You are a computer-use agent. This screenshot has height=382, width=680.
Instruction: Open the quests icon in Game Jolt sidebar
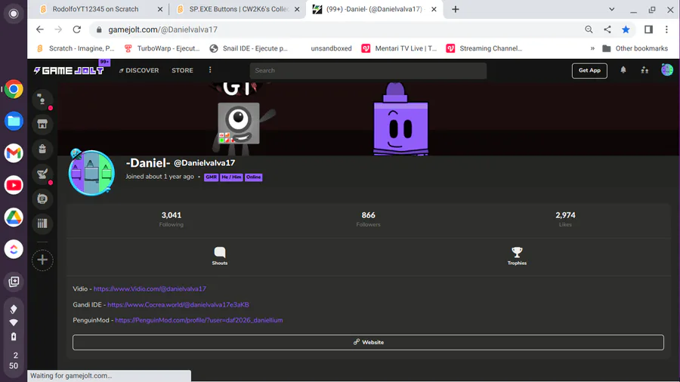pyautogui.click(x=42, y=174)
